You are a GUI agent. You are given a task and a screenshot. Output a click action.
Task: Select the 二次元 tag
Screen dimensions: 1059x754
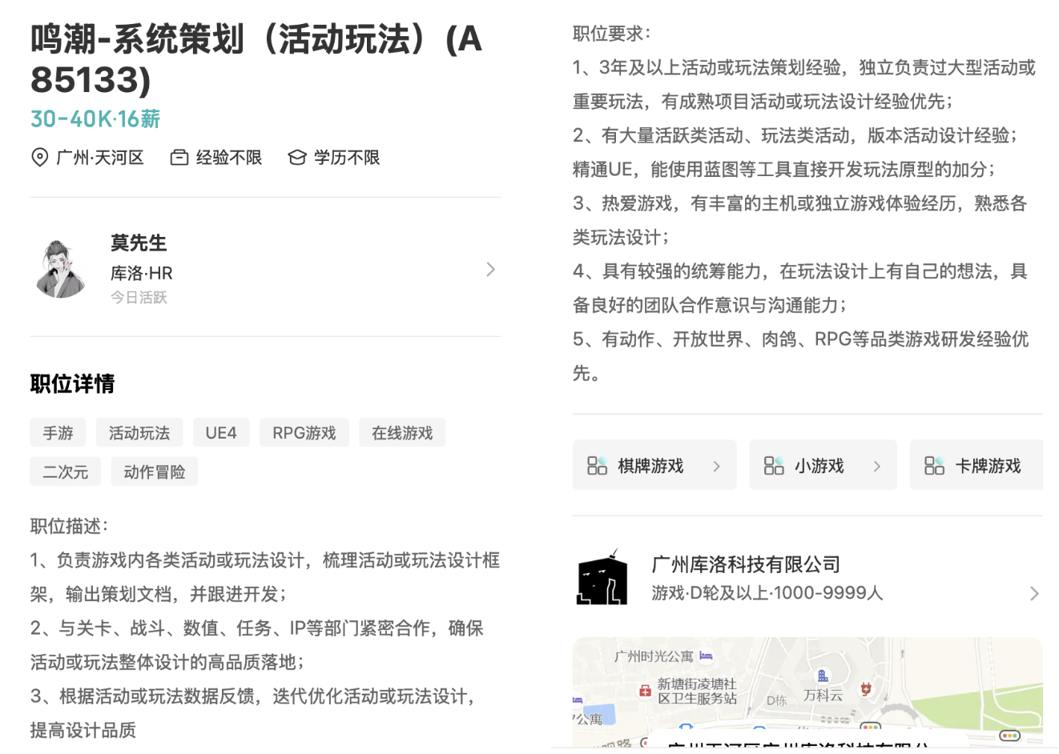click(66, 472)
